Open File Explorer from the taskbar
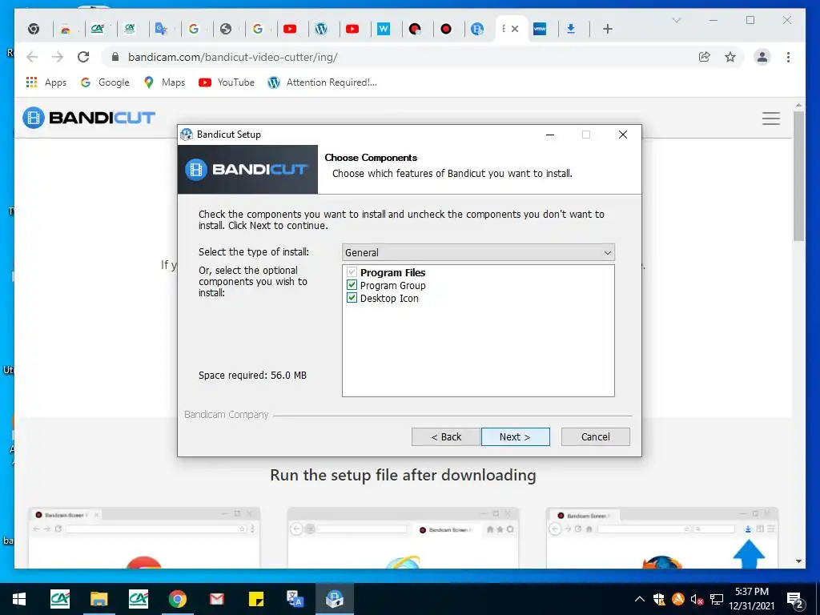 [x=98, y=599]
